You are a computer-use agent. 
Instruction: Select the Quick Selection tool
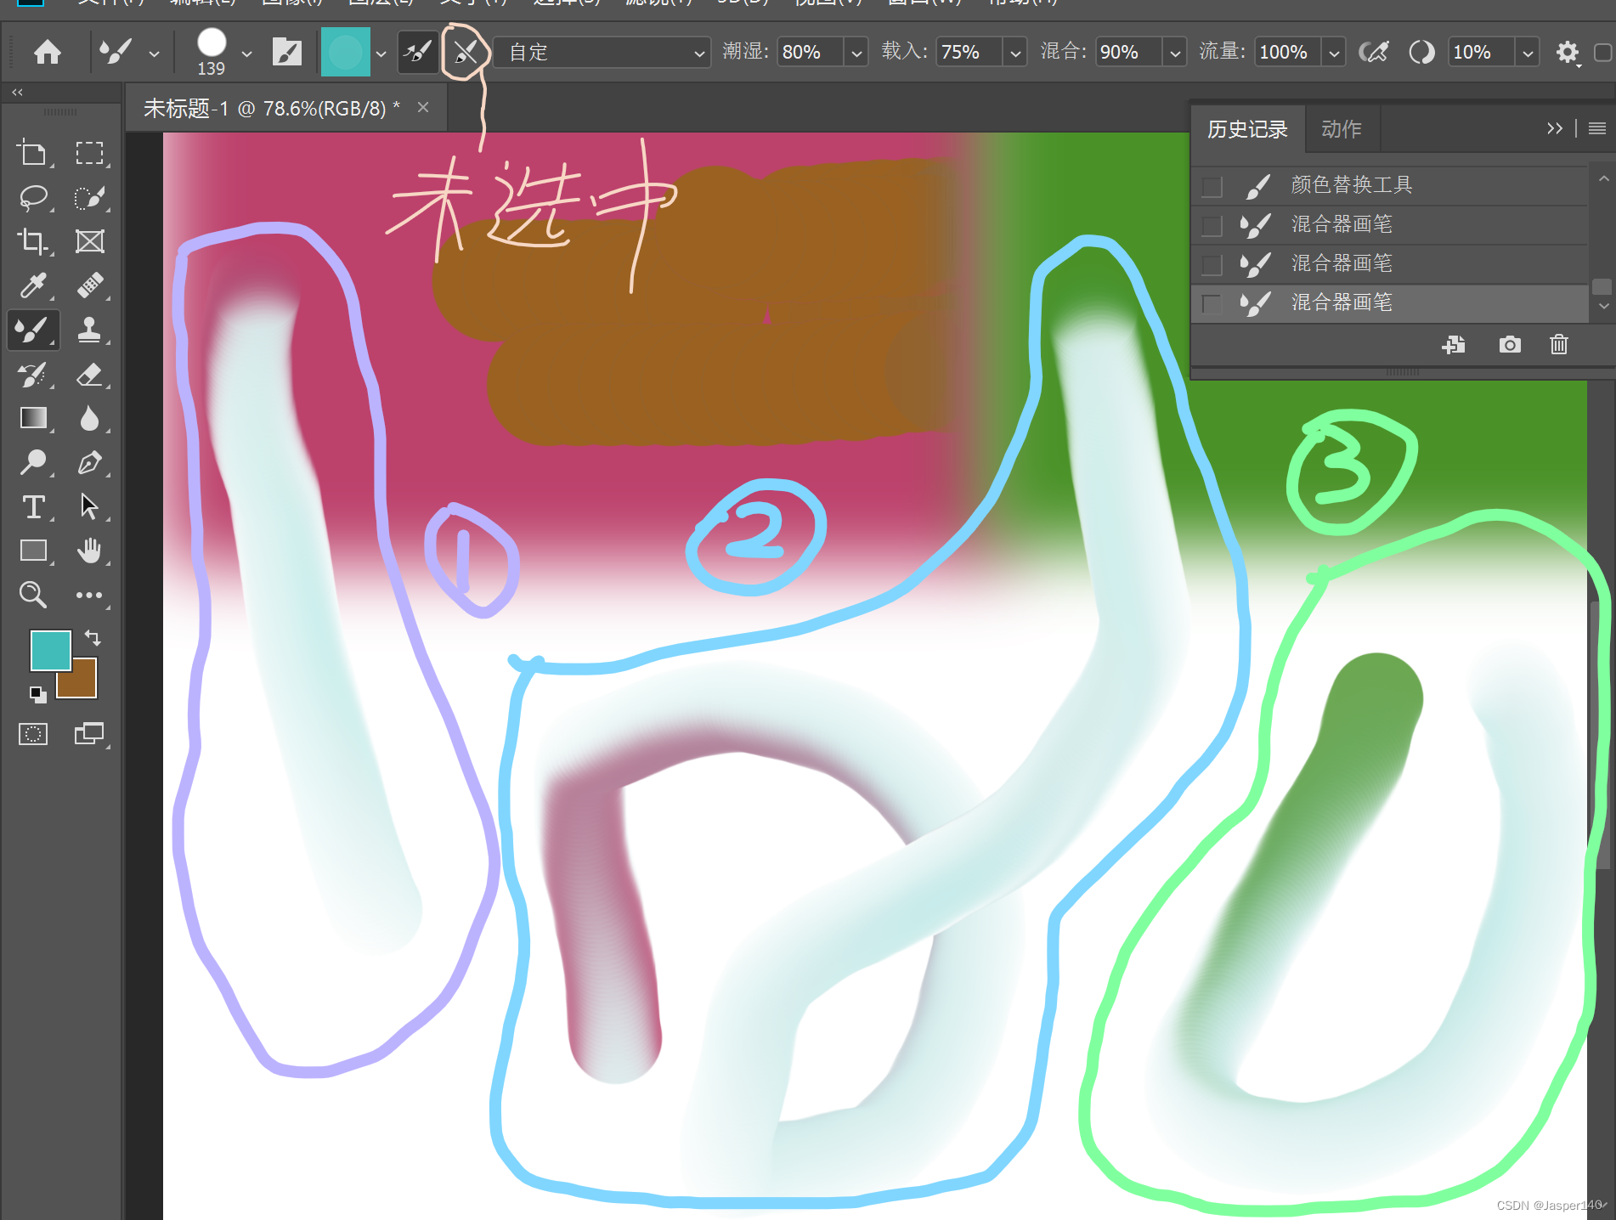[89, 198]
